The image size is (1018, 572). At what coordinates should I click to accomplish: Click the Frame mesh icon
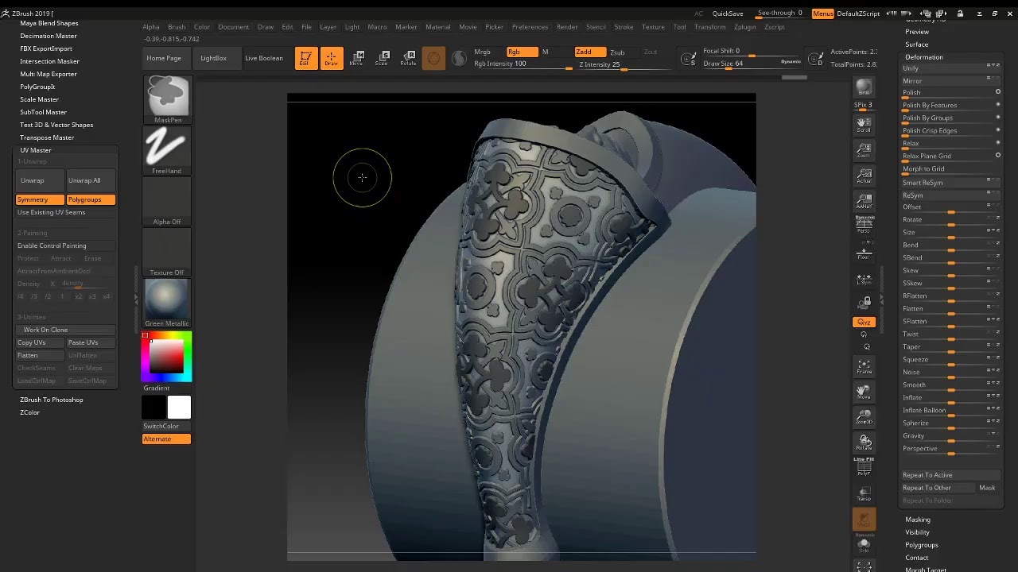pyautogui.click(x=864, y=365)
